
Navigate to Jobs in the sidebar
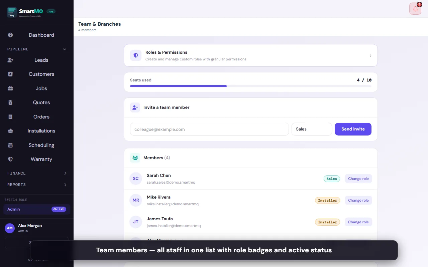[37, 88]
